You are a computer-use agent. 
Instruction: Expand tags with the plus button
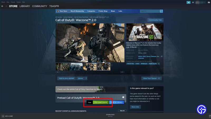point(159,64)
